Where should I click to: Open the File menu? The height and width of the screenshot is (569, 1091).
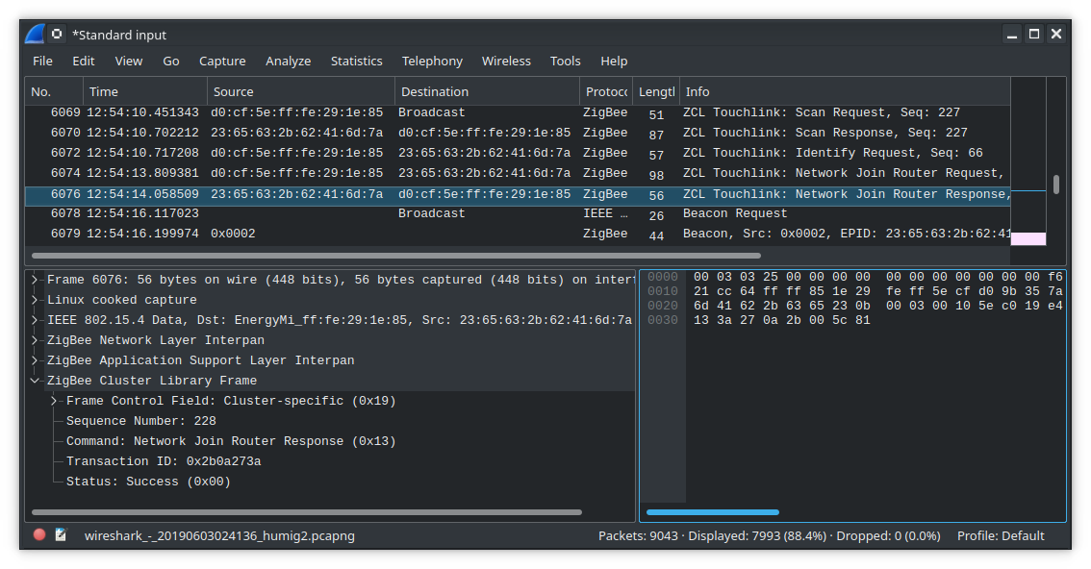click(x=42, y=62)
